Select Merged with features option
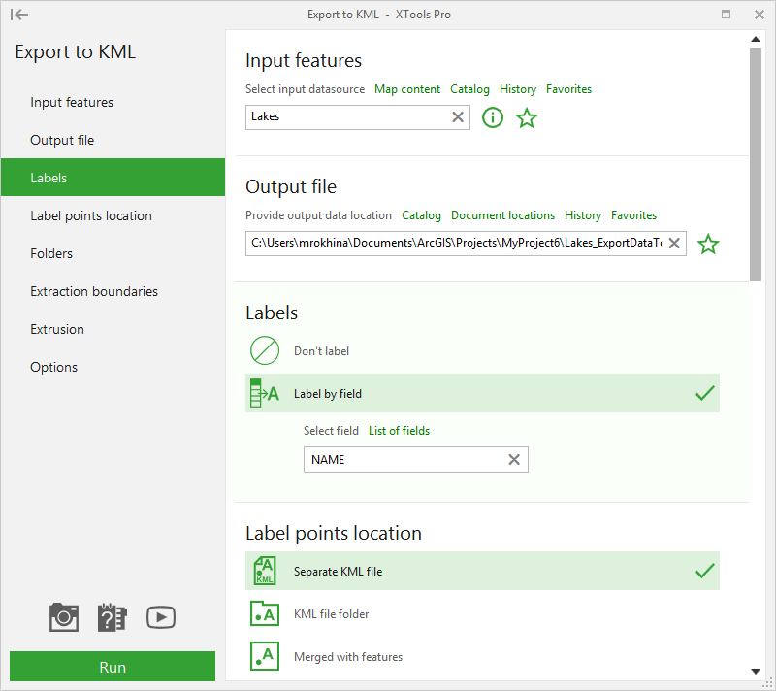Screen dimensions: 776x691 (346, 656)
